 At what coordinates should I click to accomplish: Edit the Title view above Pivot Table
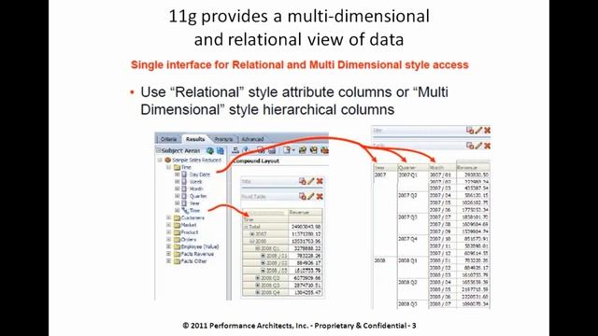311,181
